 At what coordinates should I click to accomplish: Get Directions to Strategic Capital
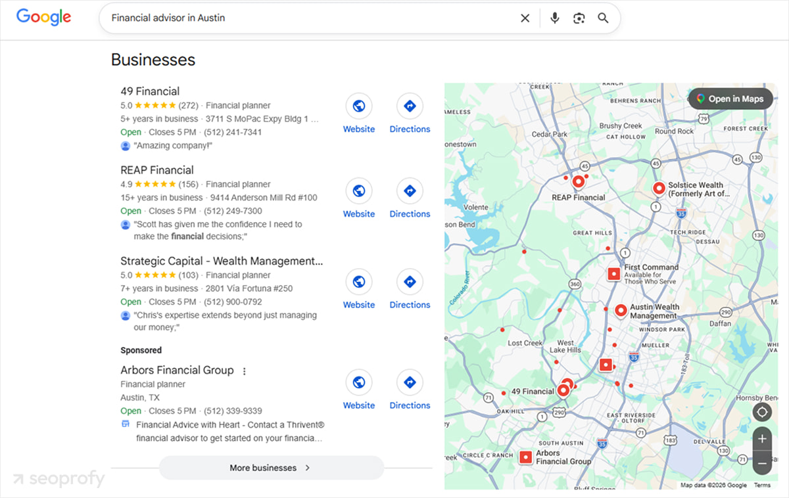tap(410, 288)
